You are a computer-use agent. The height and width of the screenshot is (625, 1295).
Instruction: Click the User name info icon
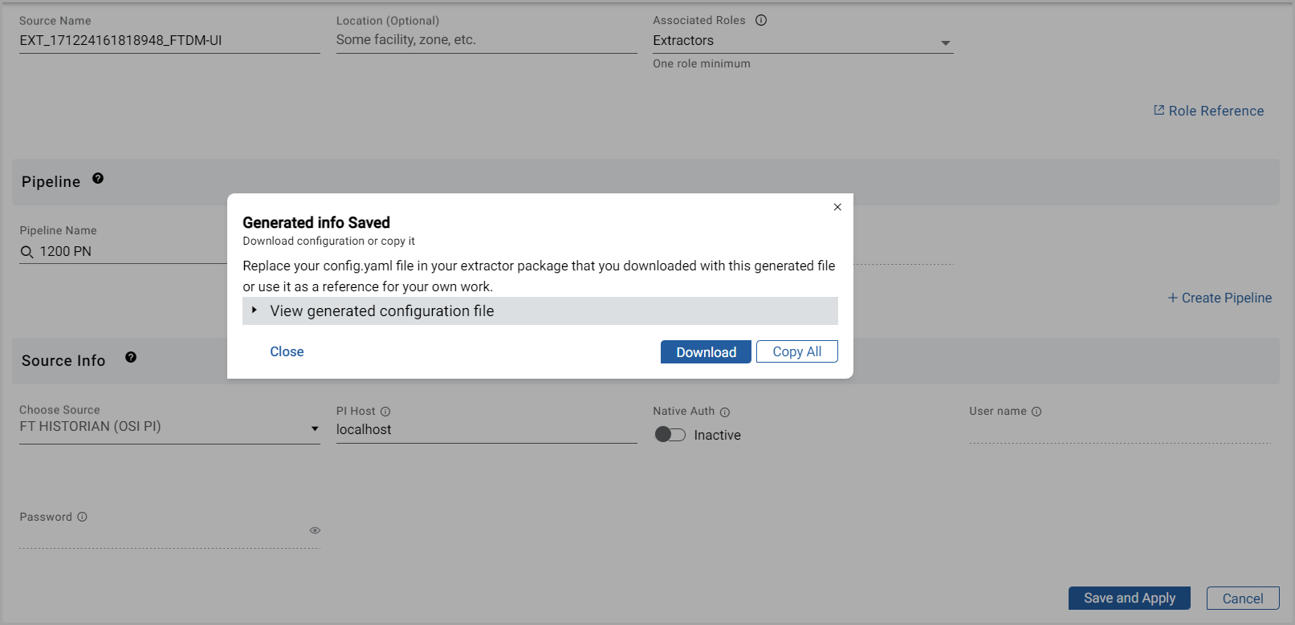tap(1036, 412)
